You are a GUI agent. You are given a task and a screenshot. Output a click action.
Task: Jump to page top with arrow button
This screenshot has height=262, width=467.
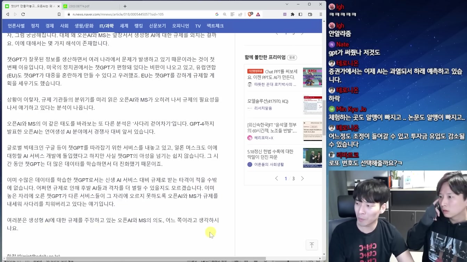(x=312, y=245)
